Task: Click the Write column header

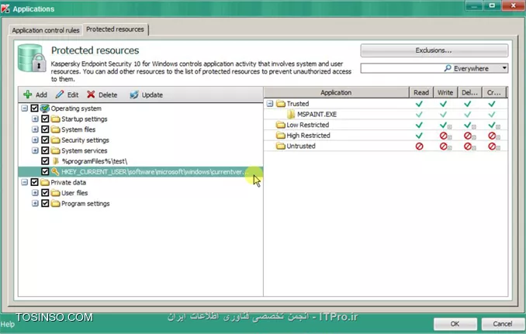Action: pyautogui.click(x=445, y=92)
